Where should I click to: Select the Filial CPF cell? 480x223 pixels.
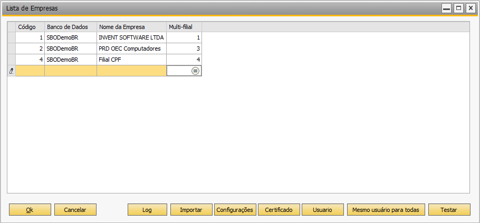(x=132, y=60)
